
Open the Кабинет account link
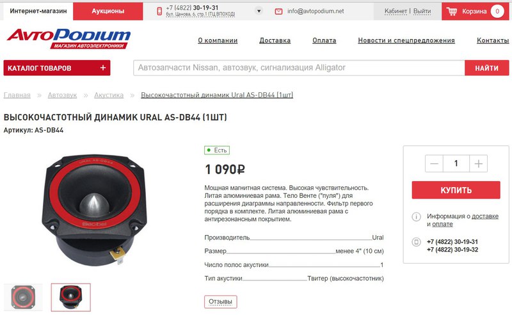pyautogui.click(x=396, y=11)
